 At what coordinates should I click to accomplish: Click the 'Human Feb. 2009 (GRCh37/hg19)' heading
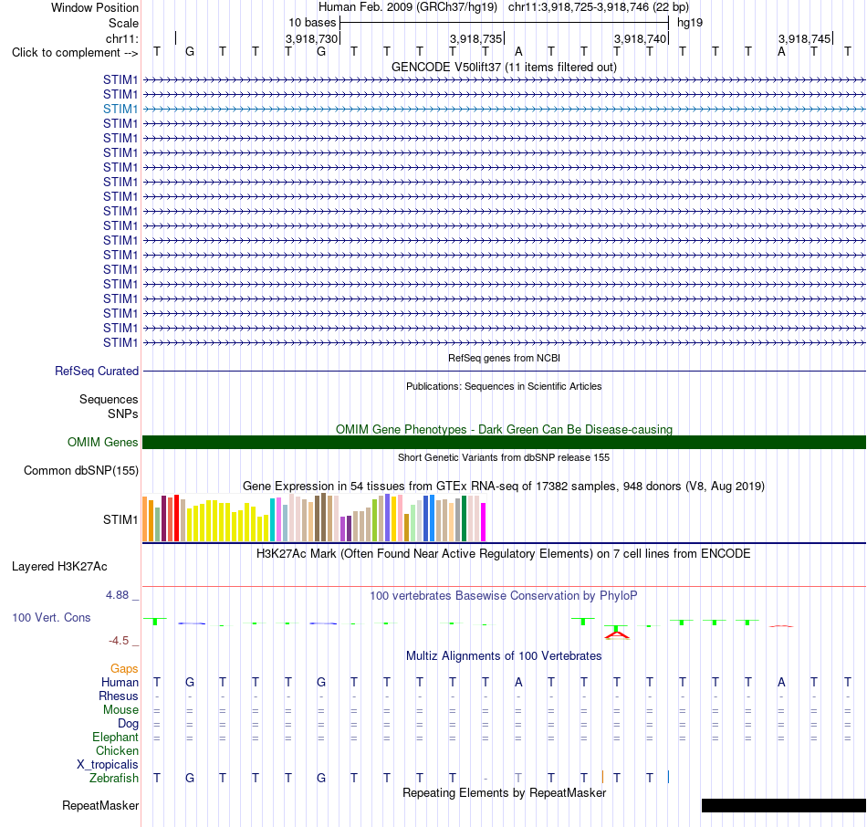point(408,7)
